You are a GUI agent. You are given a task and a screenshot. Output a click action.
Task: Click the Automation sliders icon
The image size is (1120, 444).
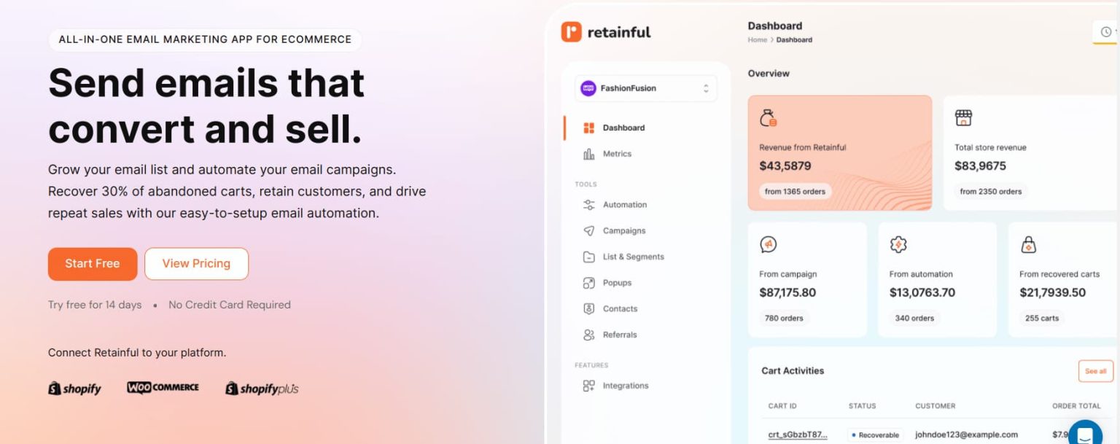[590, 205]
